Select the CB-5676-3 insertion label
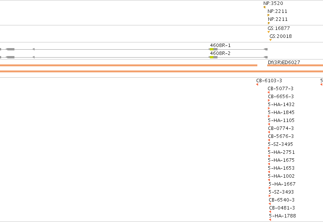The height and width of the screenshot is (222, 323). tap(281, 136)
